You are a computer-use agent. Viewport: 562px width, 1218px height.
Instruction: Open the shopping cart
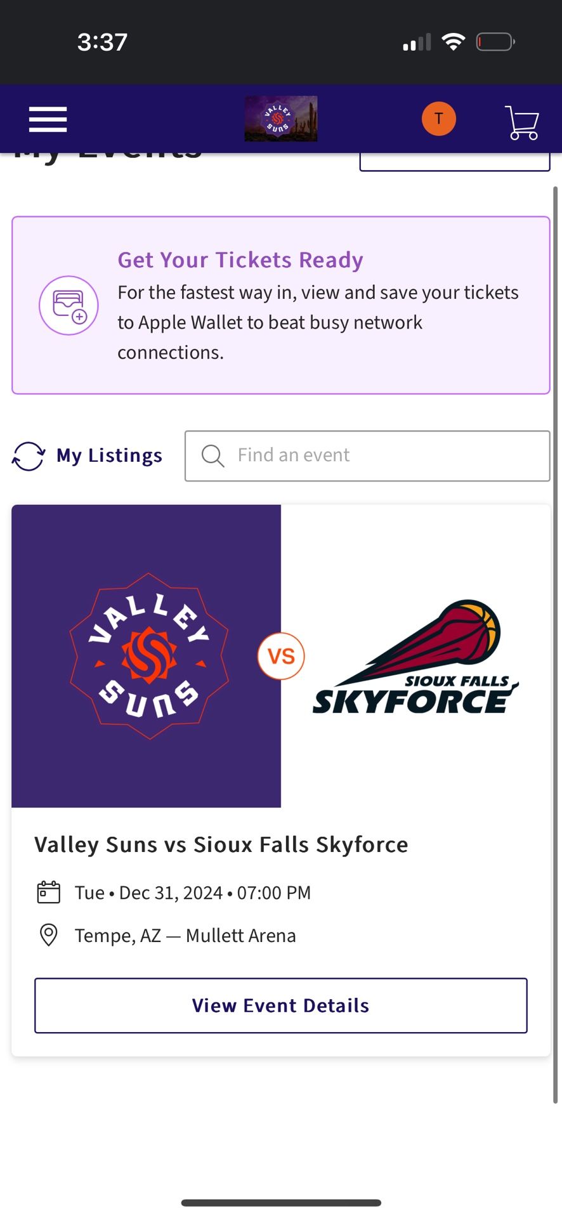522,122
